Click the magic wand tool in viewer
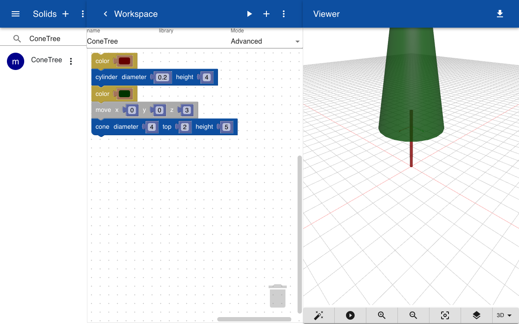 click(319, 315)
